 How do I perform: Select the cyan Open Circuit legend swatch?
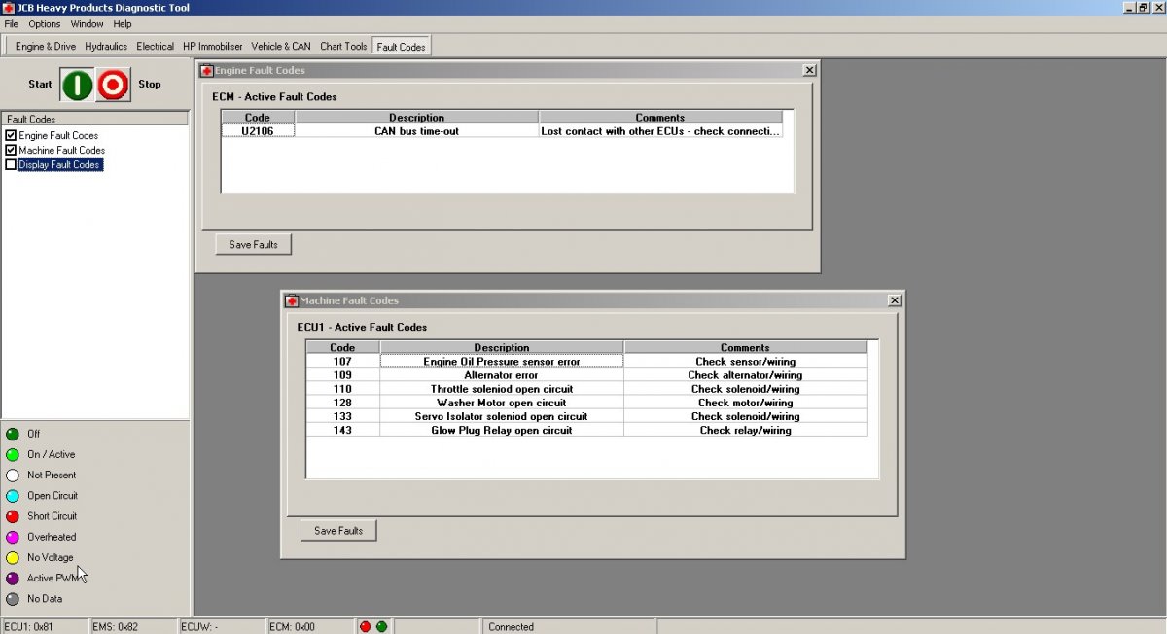[x=13, y=496]
